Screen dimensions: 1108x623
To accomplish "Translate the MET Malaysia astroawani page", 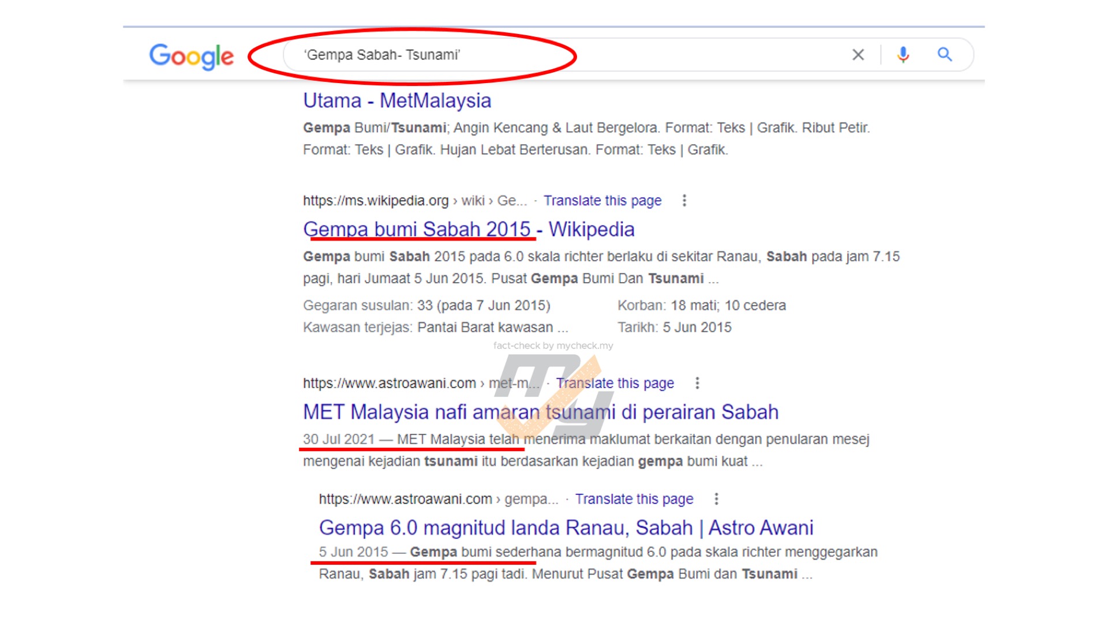I will (x=615, y=383).
